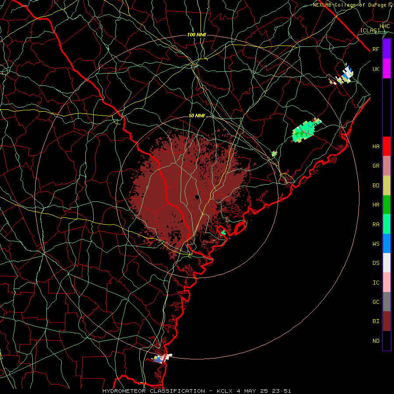
Task: Pick the dark green HR legend swatch
Action: [387, 205]
